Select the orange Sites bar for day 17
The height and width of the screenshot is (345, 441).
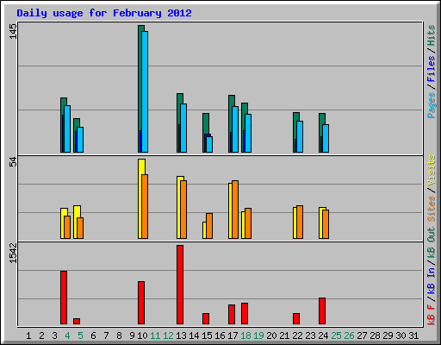click(x=235, y=210)
